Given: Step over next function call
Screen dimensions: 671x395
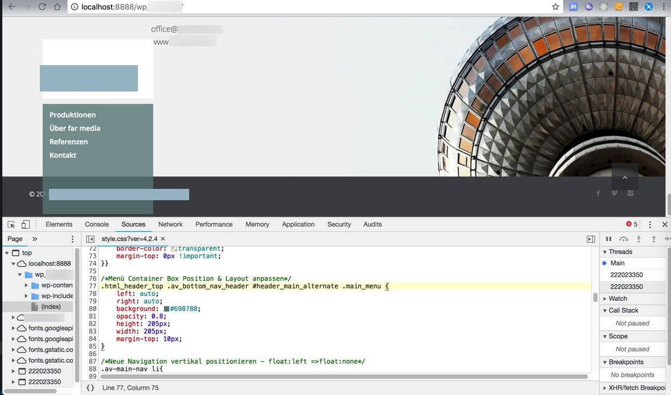Looking at the screenshot, I should tap(624, 239).
